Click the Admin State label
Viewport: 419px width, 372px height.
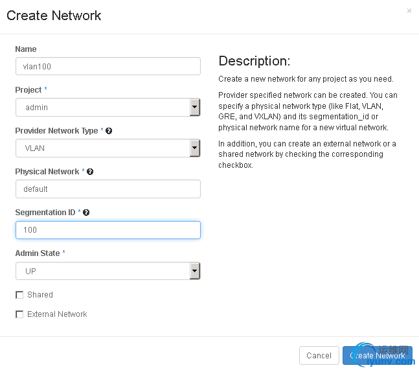coord(38,253)
